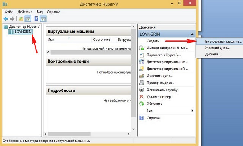The height and width of the screenshot is (146, 243).
Task: Click the Параметры Hyper-V settings icon
Action: coord(142,55)
